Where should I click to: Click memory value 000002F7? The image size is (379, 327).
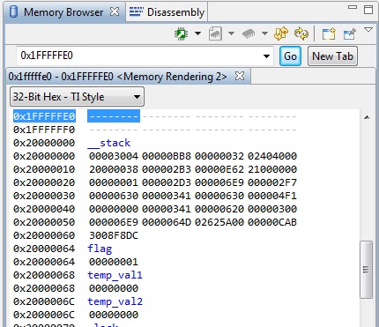pos(272,182)
